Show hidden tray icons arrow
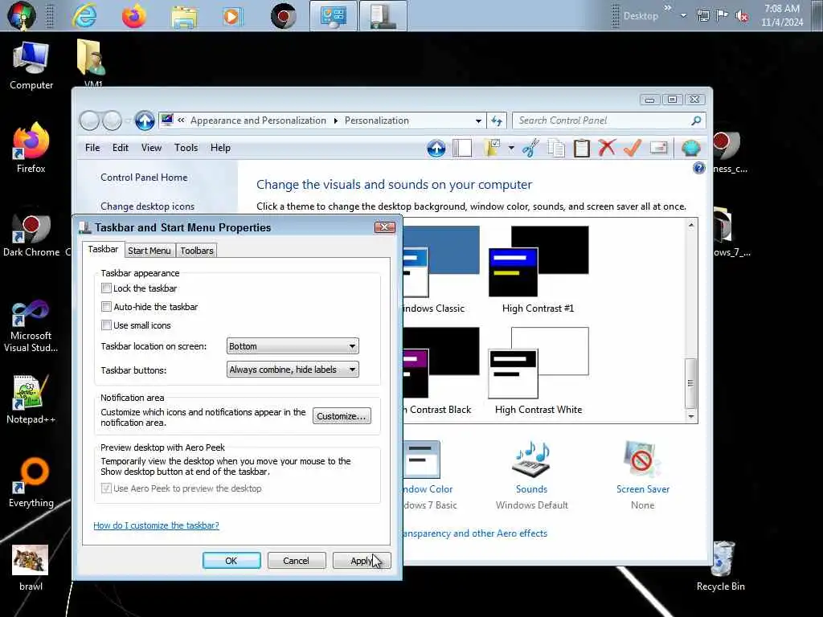 683,16
